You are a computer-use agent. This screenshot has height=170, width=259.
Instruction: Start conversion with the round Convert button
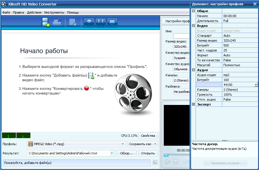click(89, 23)
